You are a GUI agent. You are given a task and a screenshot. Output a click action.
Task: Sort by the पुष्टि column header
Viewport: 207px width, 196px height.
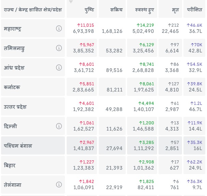click(x=89, y=10)
